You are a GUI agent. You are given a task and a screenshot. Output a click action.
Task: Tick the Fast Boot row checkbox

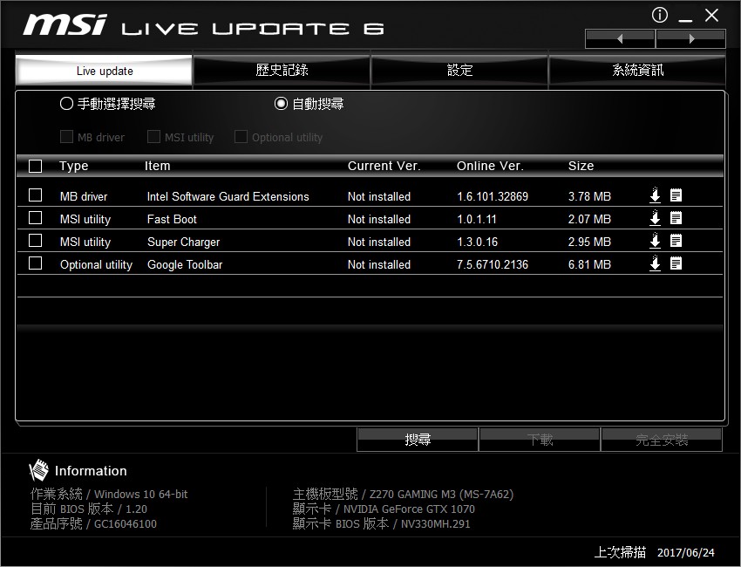point(36,218)
